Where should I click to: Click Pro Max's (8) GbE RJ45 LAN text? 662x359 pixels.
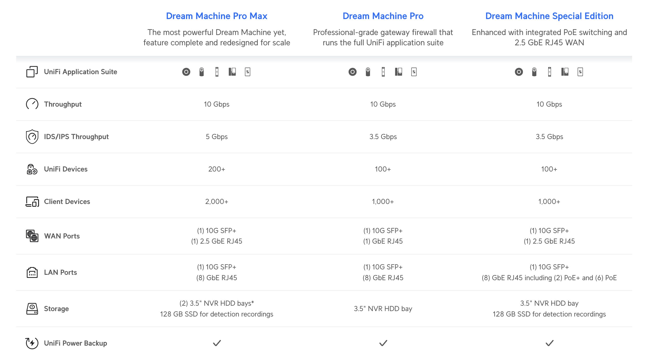[x=217, y=278]
